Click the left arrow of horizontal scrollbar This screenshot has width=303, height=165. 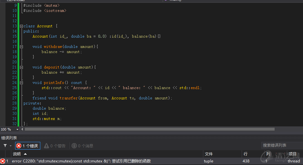(22, 129)
